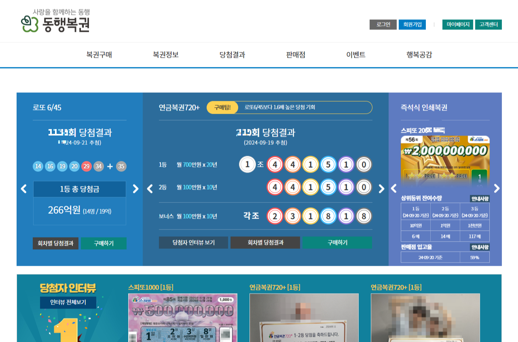Click the (2024-09-19 추첨) date text
Image resolution: width=518 pixels, height=342 pixels.
265,143
